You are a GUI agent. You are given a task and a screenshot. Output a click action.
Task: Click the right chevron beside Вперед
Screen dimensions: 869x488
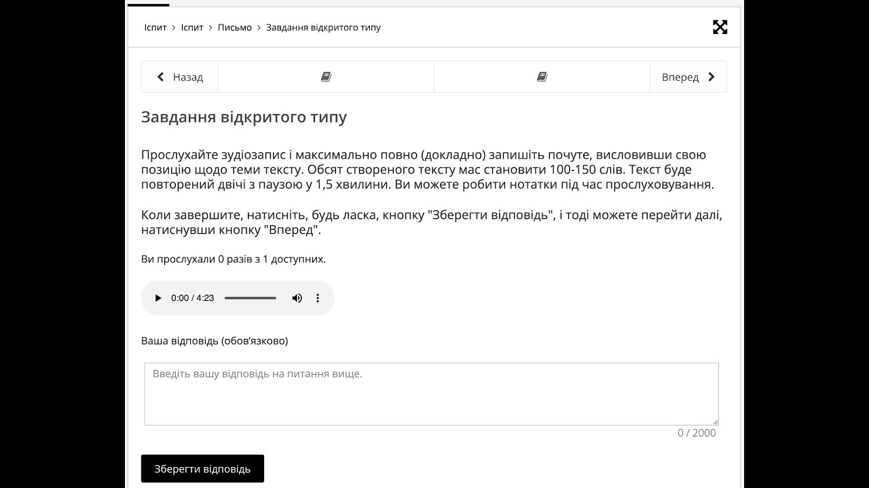click(711, 77)
